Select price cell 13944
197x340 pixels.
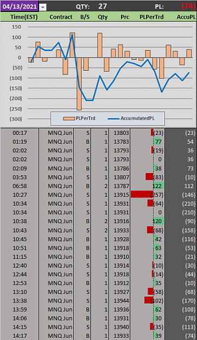click(119, 300)
